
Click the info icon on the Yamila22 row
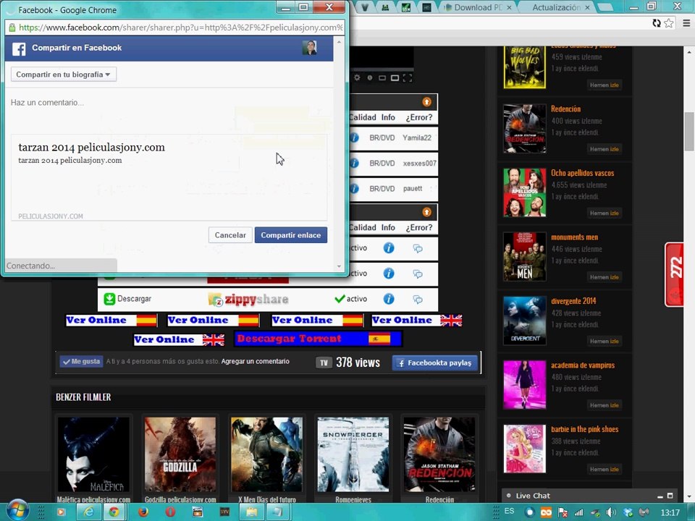(x=354, y=137)
